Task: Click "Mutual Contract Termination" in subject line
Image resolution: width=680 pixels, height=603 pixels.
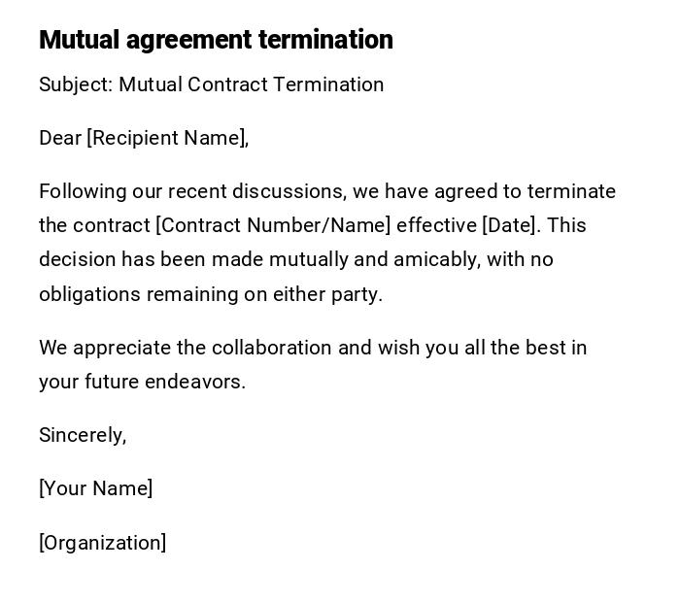Action: pos(252,84)
